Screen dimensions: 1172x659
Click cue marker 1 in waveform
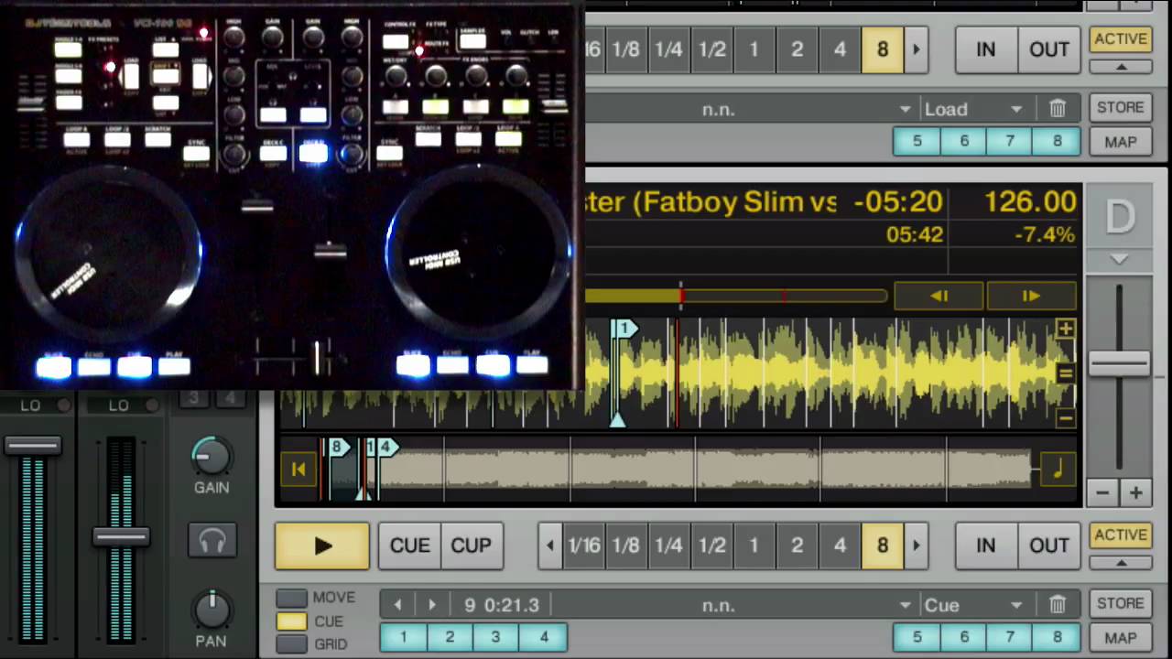click(x=624, y=329)
